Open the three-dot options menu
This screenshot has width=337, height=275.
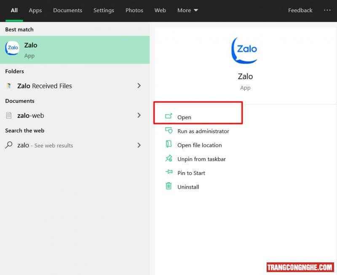point(327,10)
